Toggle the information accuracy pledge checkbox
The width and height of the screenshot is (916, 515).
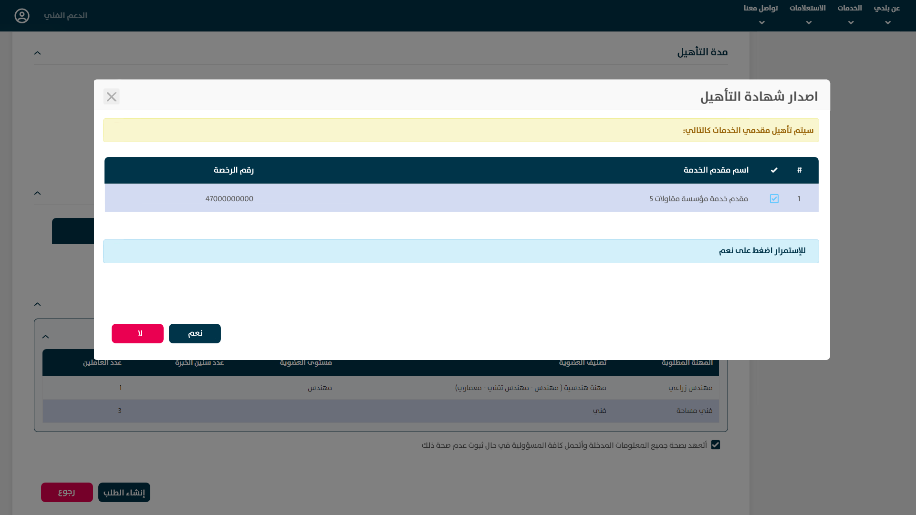[x=715, y=444]
